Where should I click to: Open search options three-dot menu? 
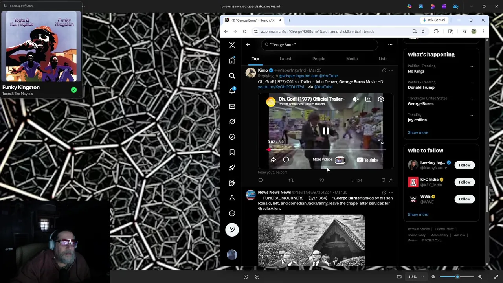390,45
